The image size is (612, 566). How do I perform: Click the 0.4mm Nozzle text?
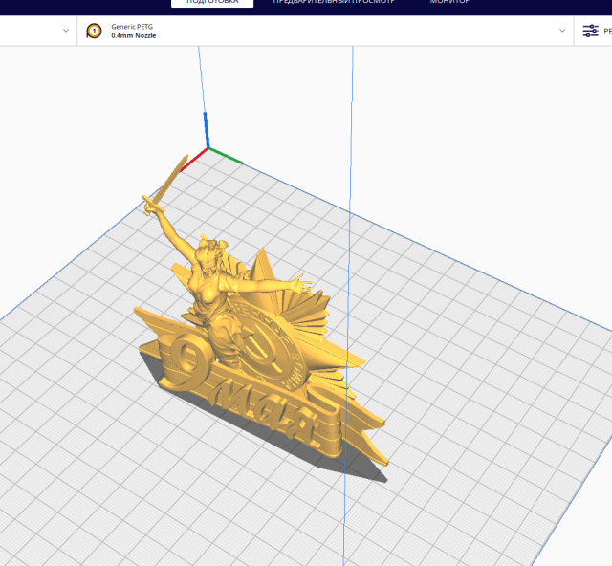(133, 36)
